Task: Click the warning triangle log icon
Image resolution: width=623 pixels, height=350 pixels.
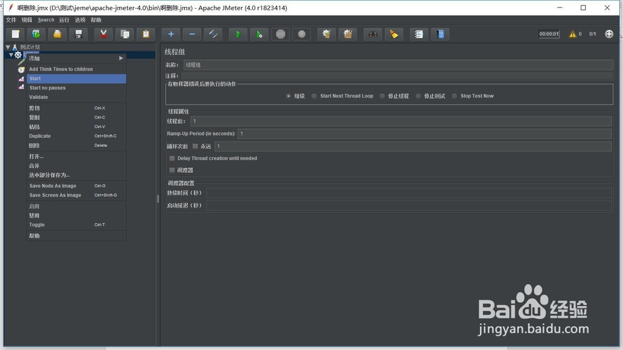Action: pyautogui.click(x=572, y=34)
